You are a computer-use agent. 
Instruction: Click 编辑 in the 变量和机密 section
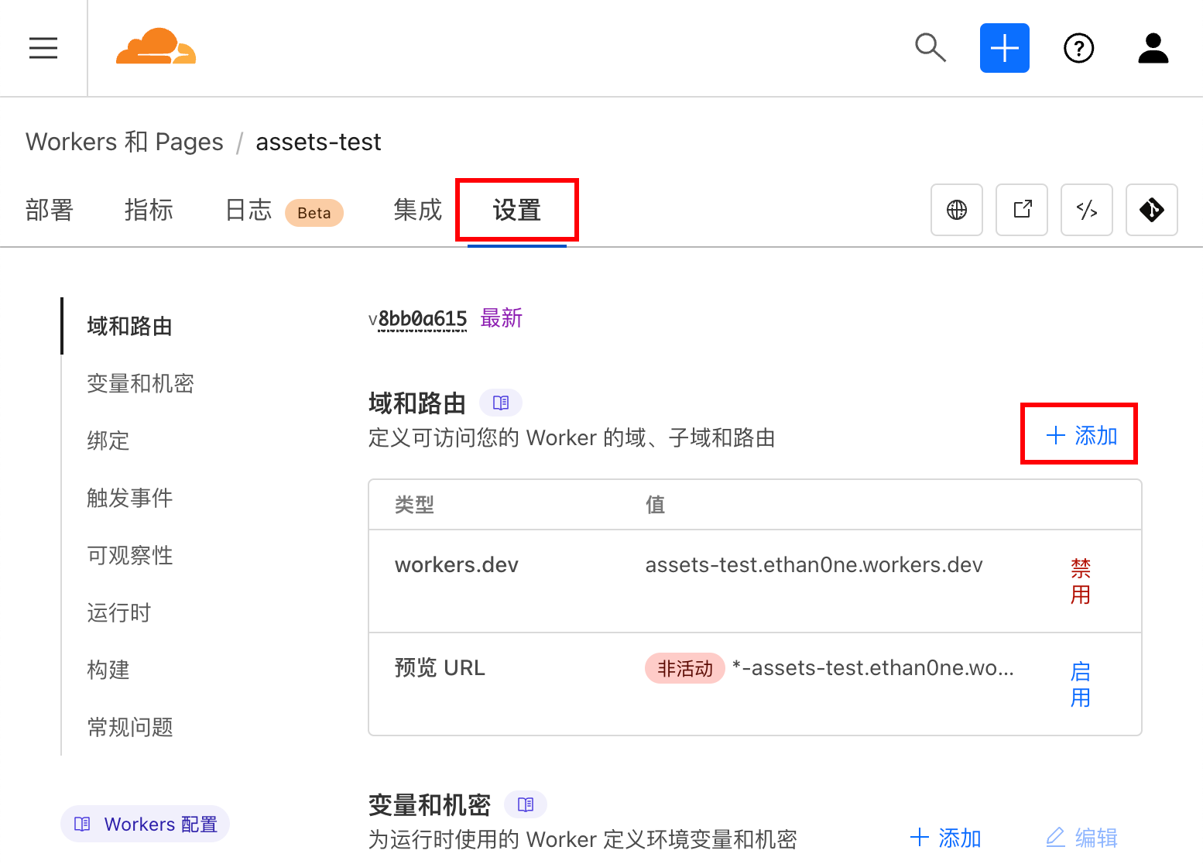[1081, 838]
